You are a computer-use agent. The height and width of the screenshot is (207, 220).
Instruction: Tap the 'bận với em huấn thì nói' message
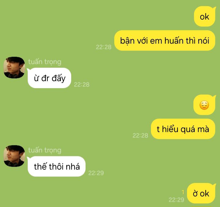click(x=165, y=41)
